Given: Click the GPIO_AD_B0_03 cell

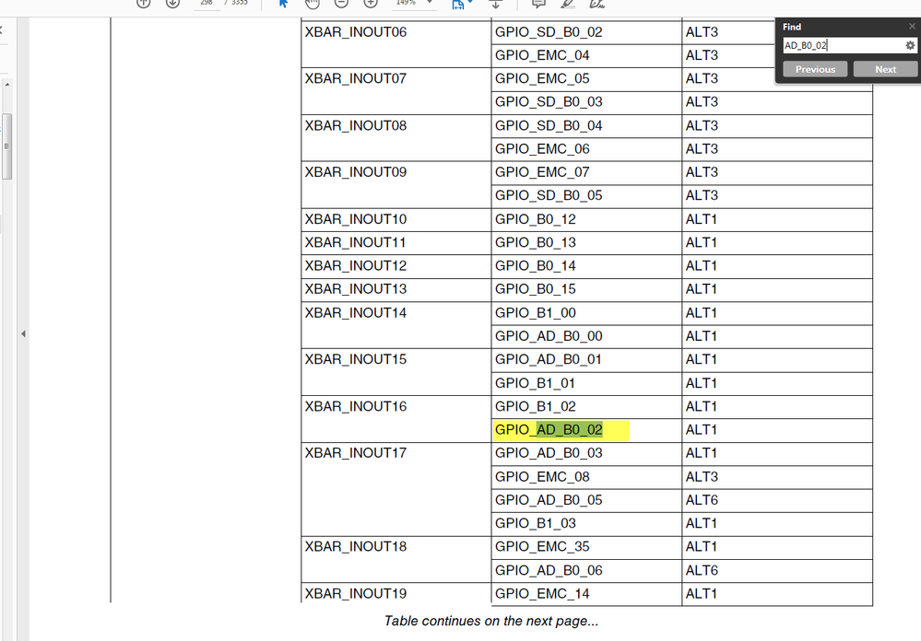Looking at the screenshot, I should click(586, 454).
